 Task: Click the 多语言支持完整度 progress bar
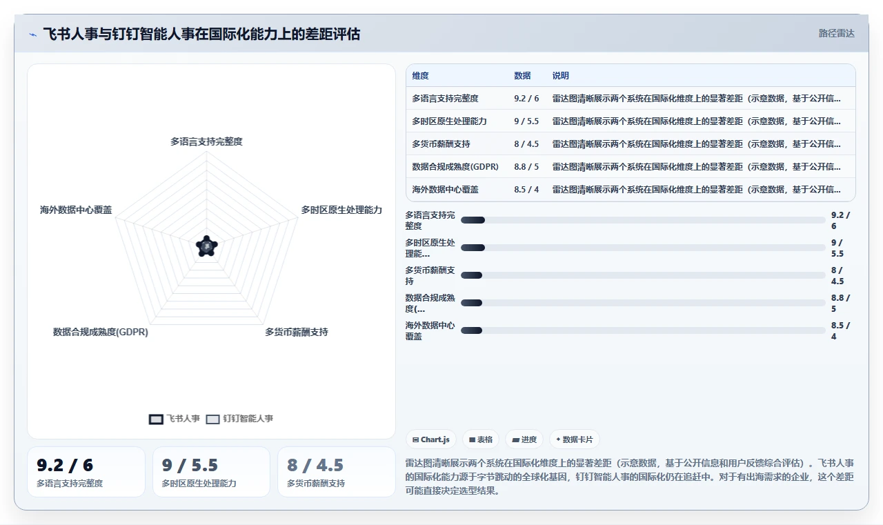tap(643, 220)
